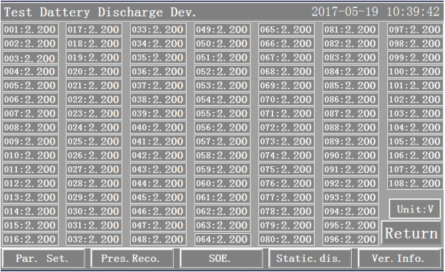445x272 pixels.
Task: Open the SOE. tab
Action: tap(221, 258)
